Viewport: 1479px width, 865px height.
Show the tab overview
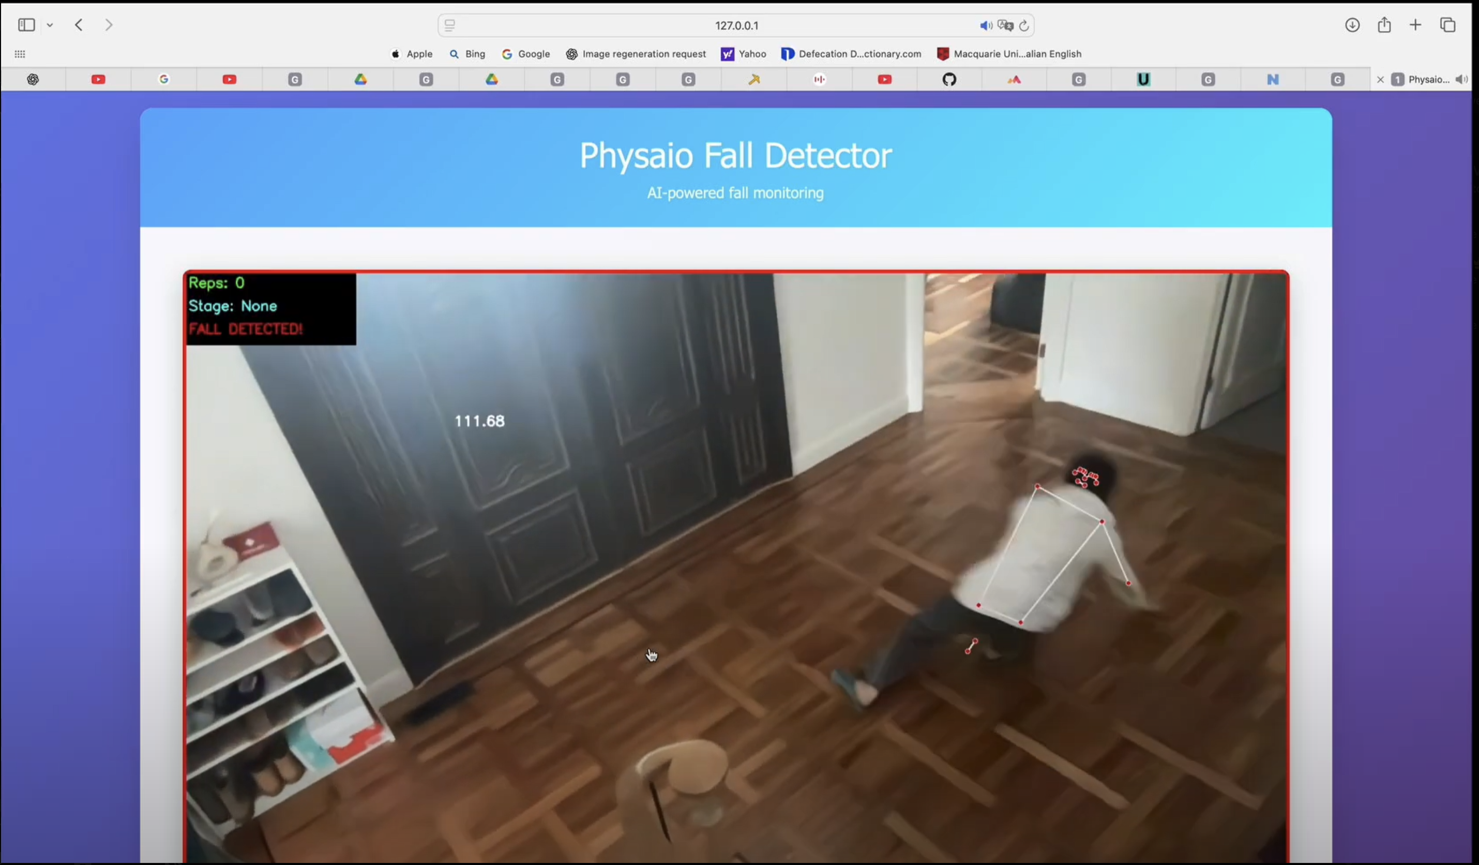[x=1448, y=25]
